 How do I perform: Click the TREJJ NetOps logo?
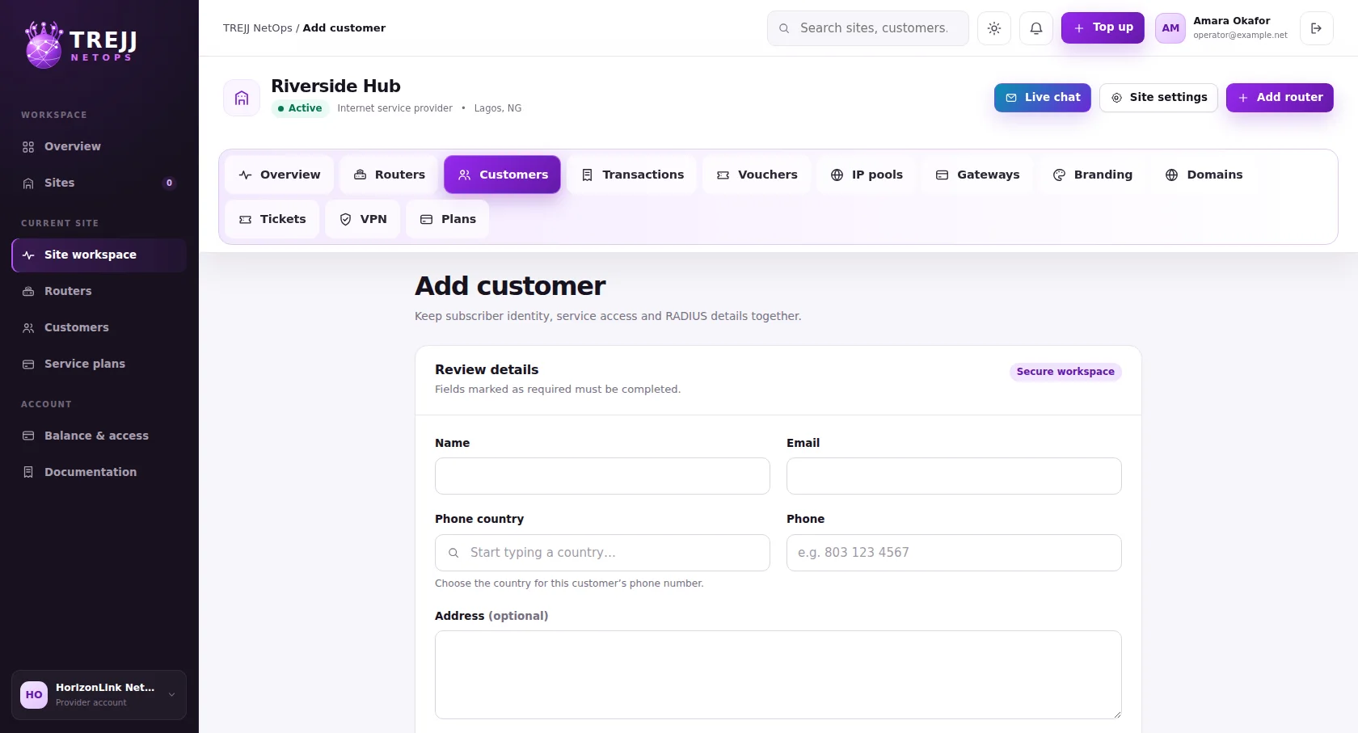81,45
